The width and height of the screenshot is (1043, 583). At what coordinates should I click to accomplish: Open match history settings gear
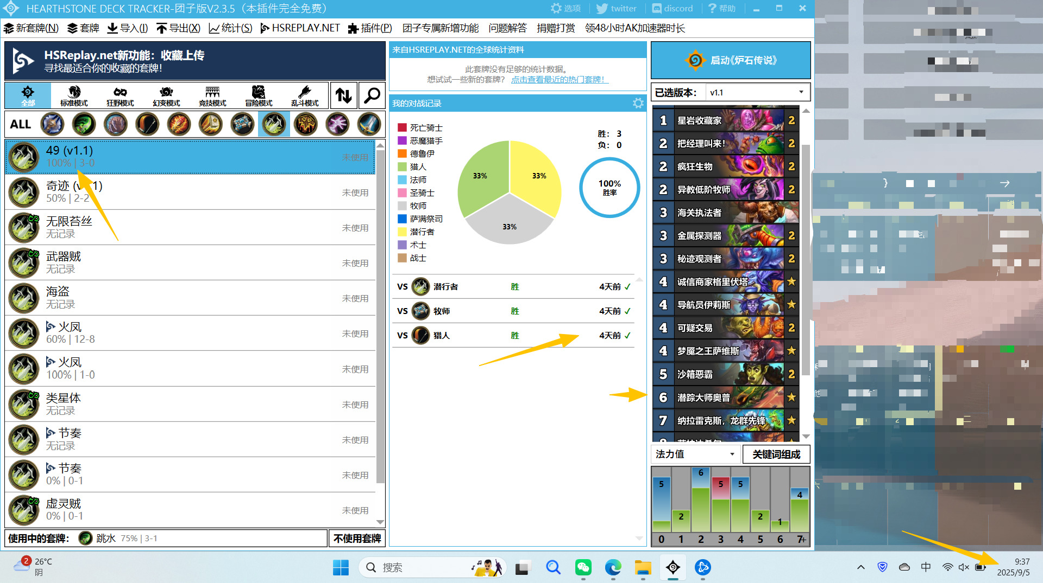click(x=638, y=103)
